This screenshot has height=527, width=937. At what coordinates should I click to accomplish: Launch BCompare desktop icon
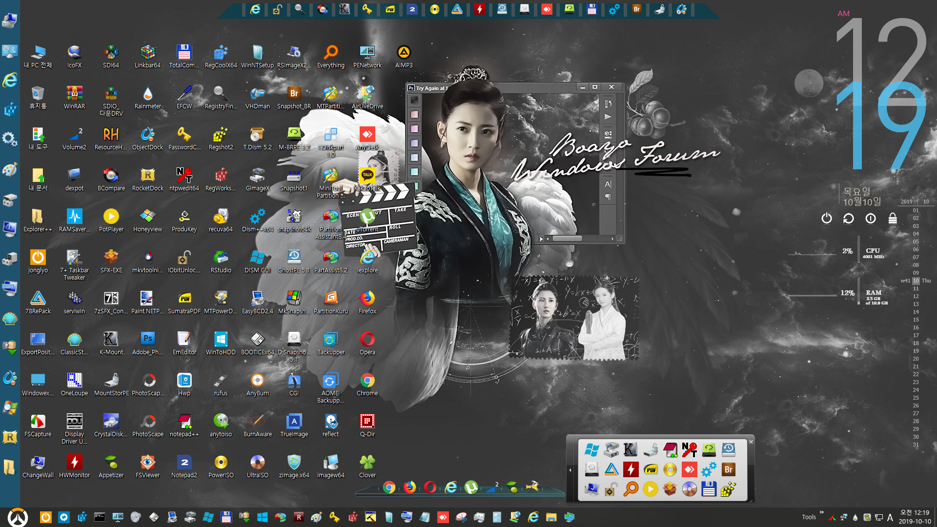point(111,179)
